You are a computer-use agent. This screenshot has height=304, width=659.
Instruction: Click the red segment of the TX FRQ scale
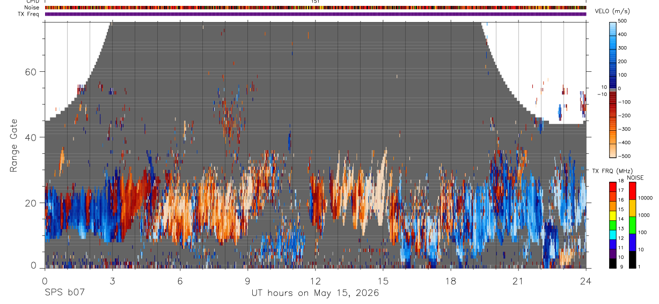[x=613, y=187]
